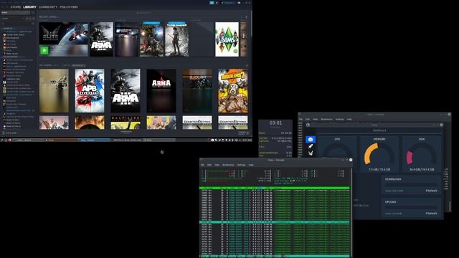Go back using Steam's back arrow

3,6
